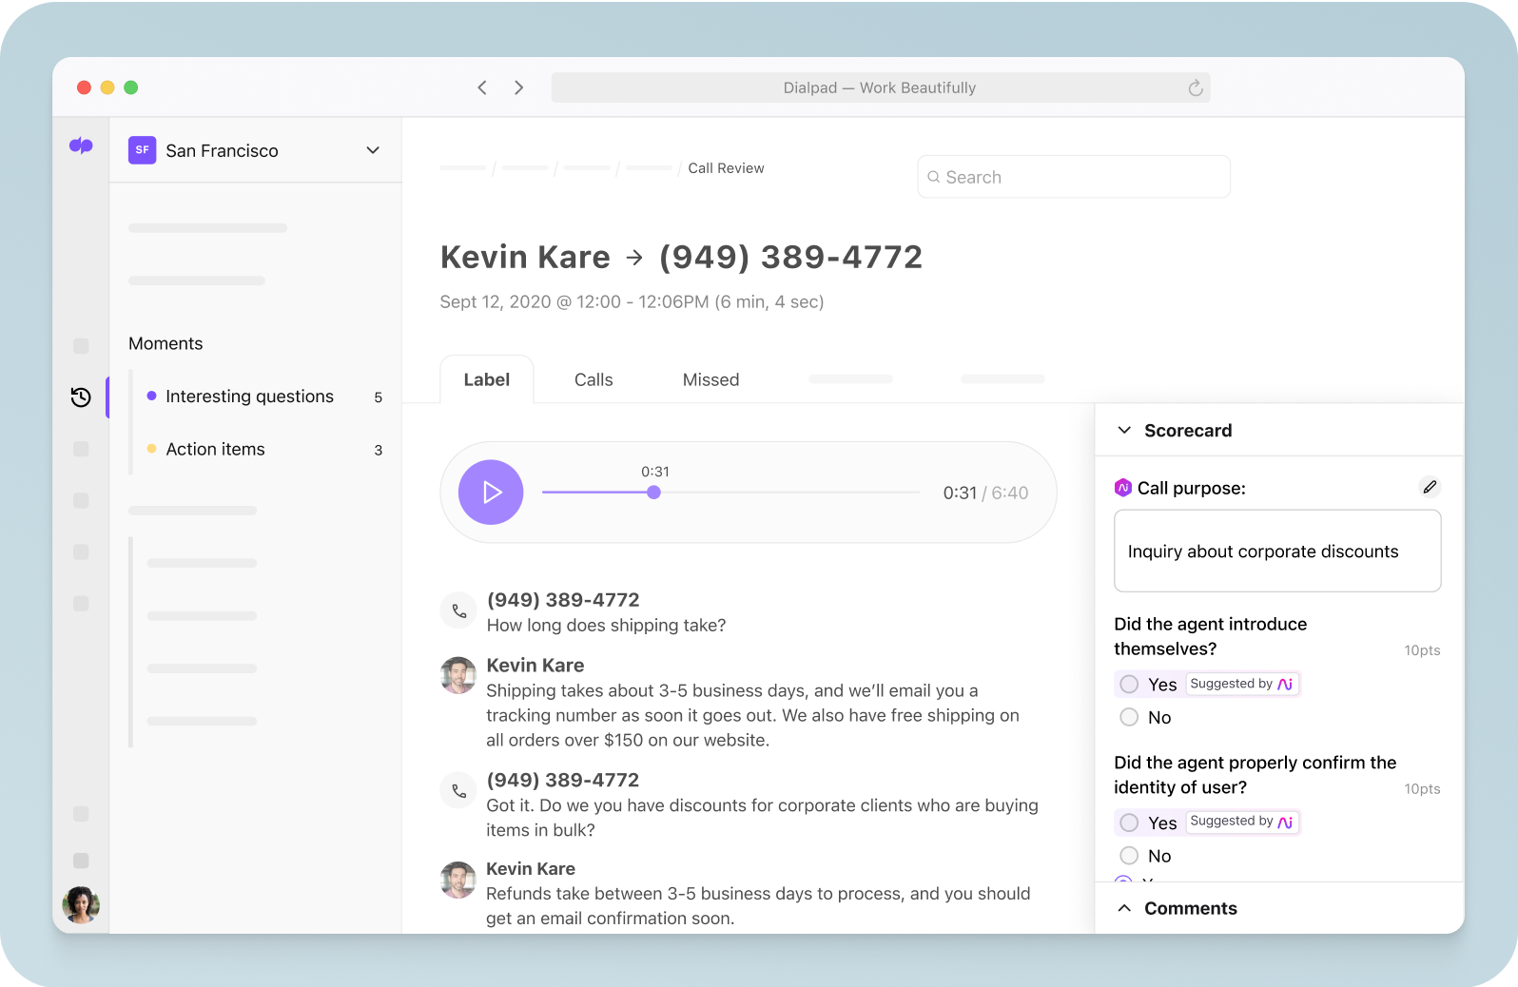This screenshot has width=1518, height=987.
Task: Click the purple dot beside Interesting questions
Action: pyautogui.click(x=151, y=396)
